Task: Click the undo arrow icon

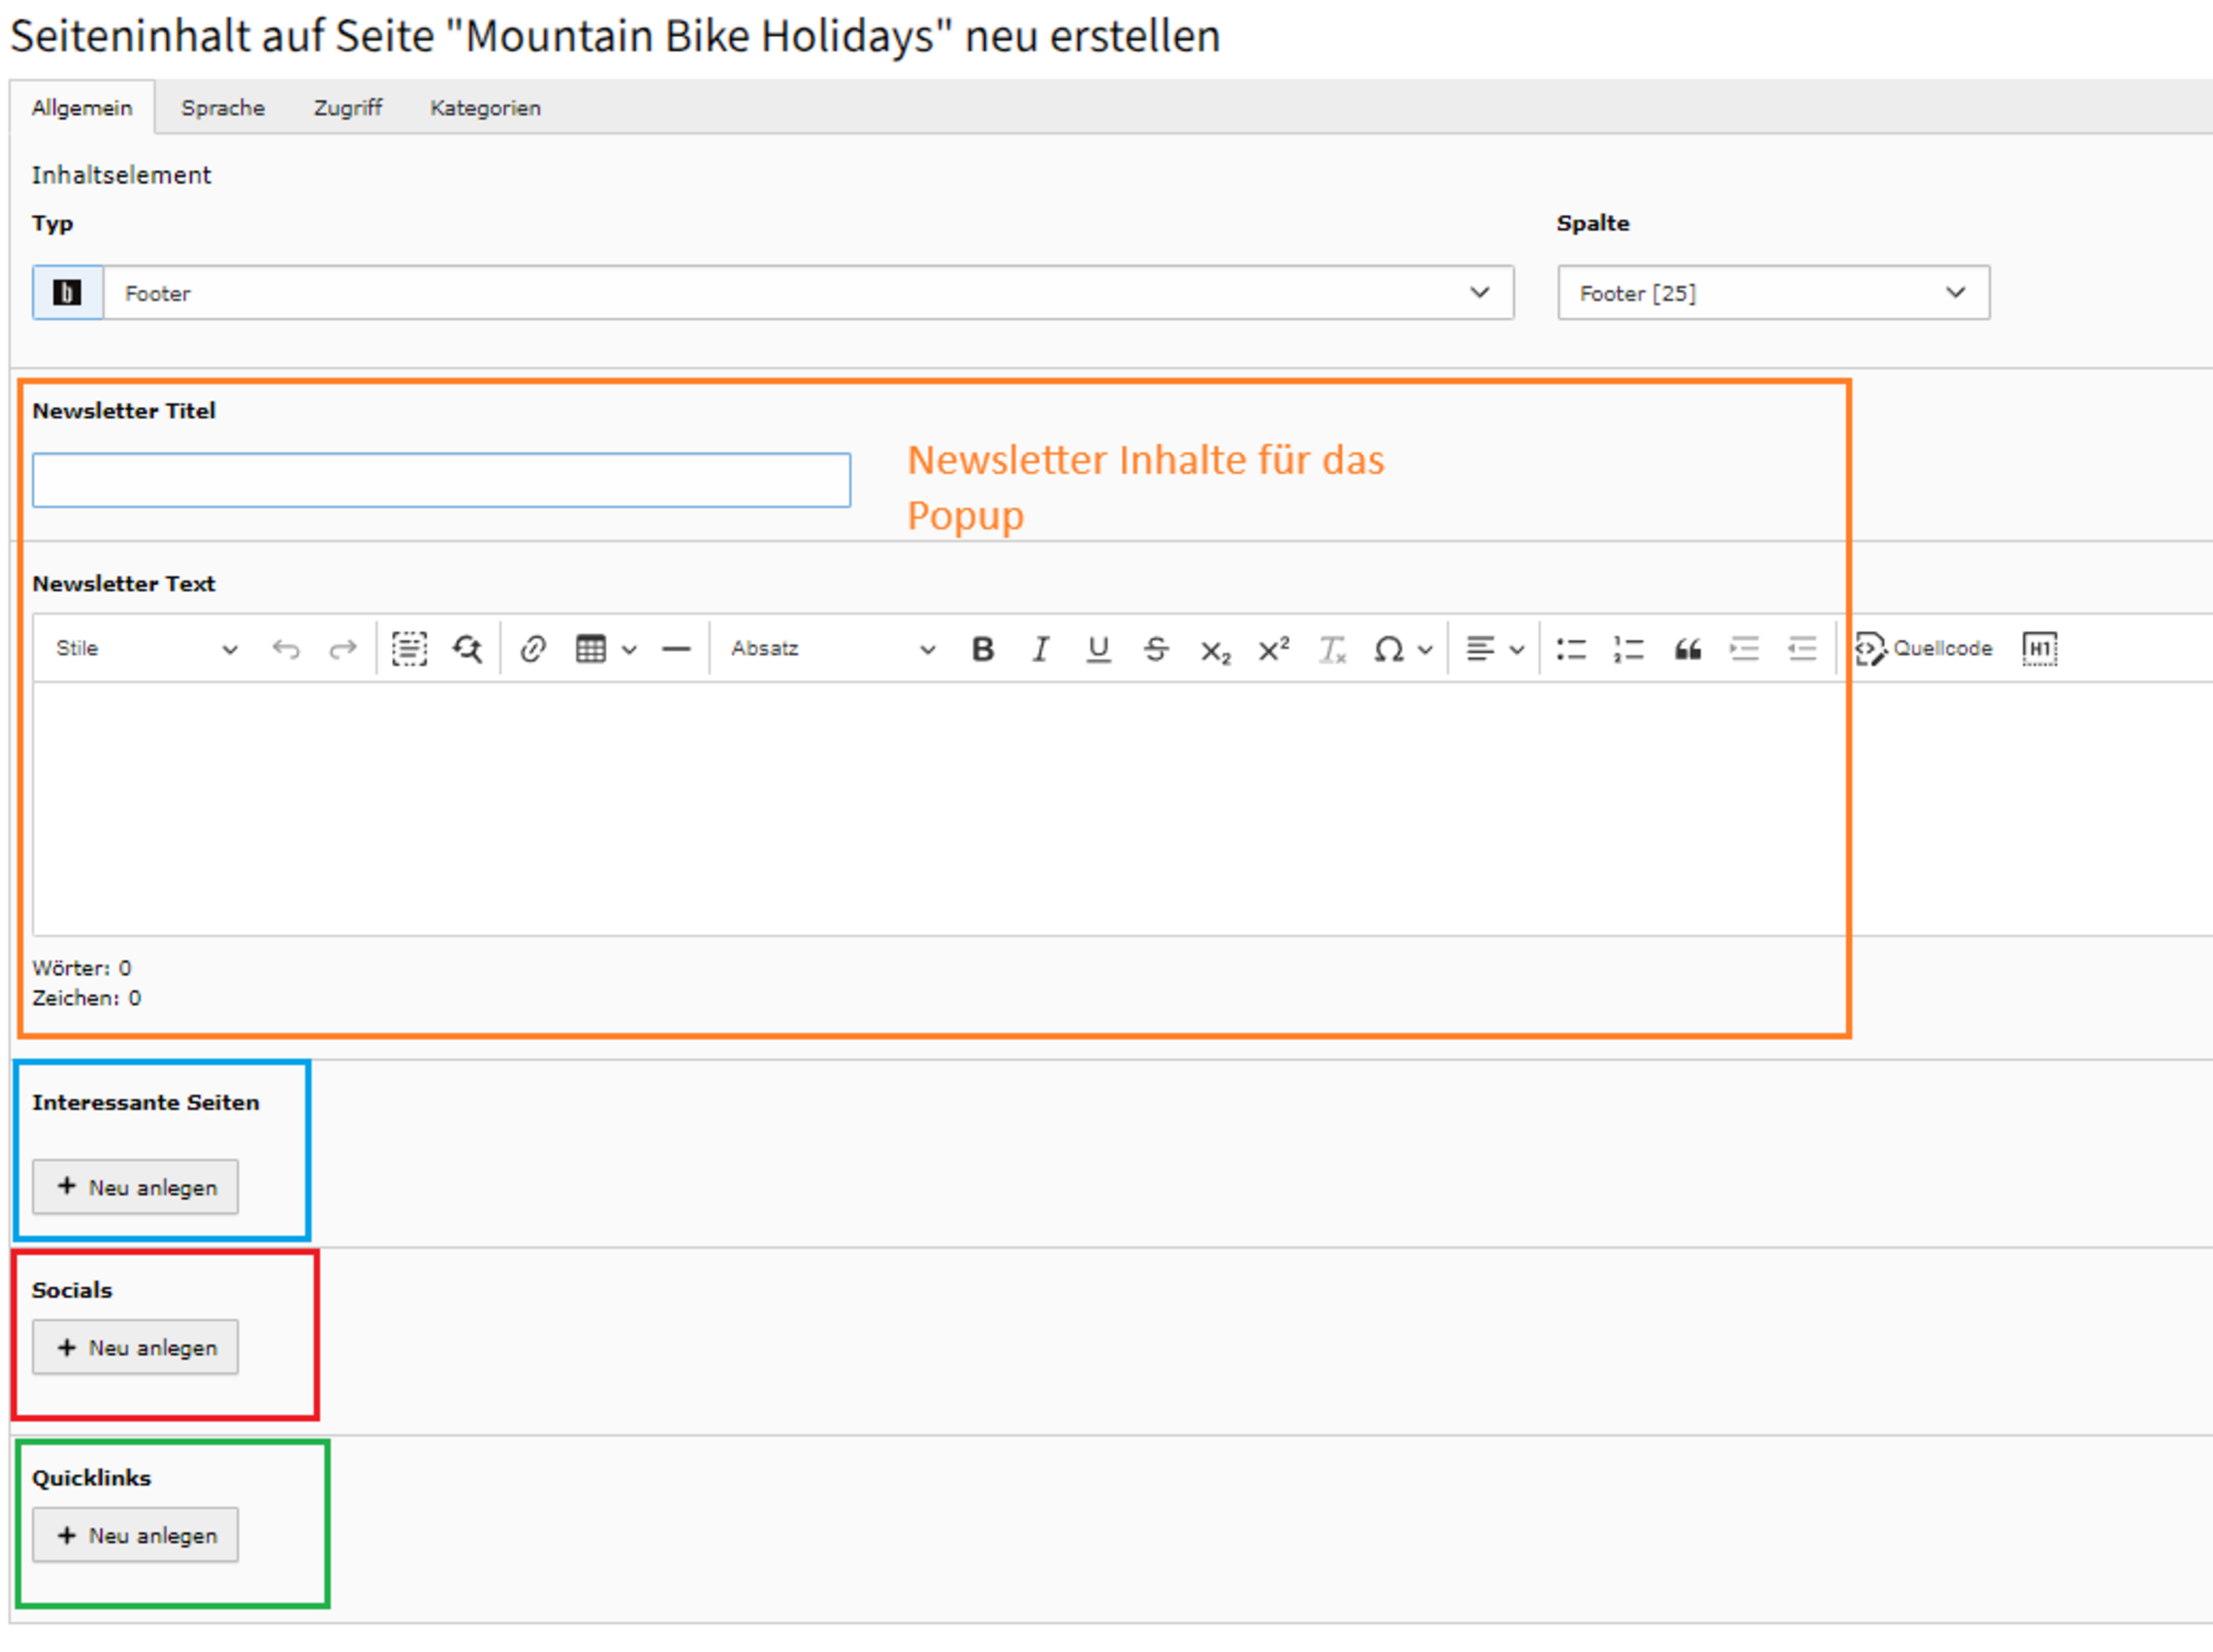Action: [286, 649]
